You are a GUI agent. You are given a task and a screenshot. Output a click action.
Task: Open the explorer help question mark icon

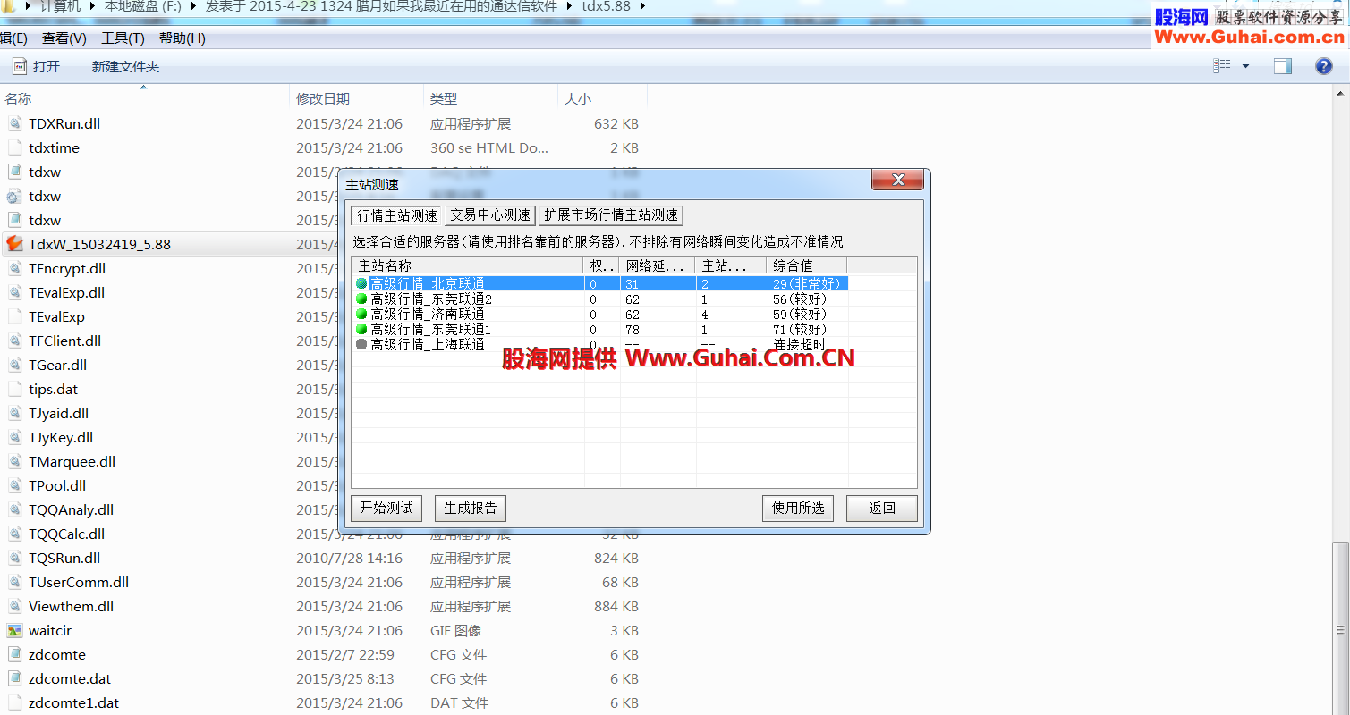(1324, 65)
